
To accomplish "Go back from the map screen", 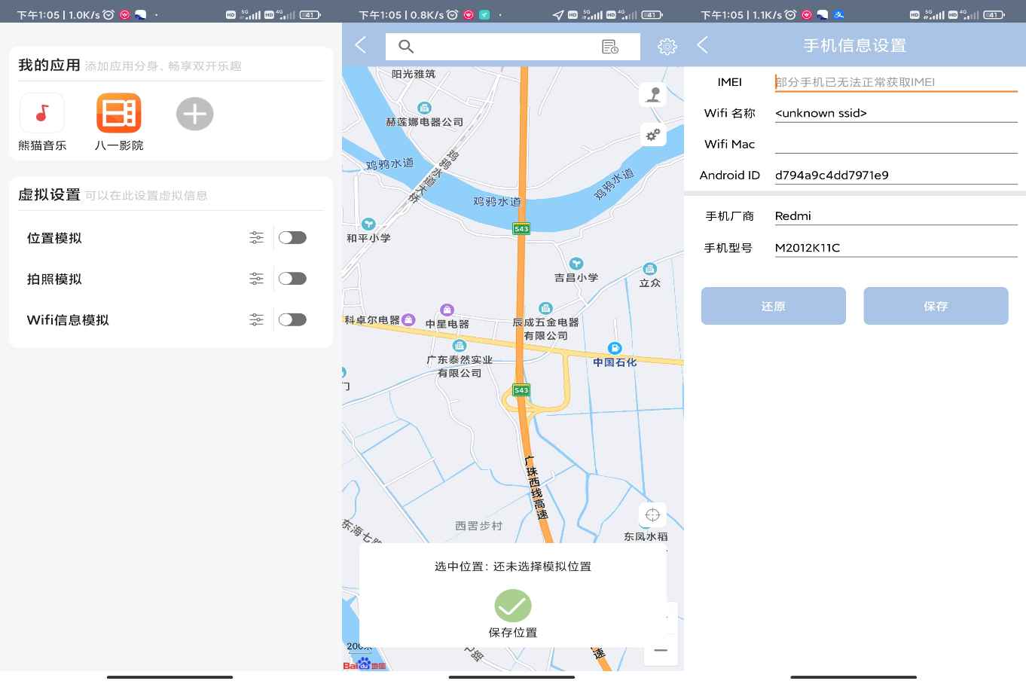I will tap(361, 45).
